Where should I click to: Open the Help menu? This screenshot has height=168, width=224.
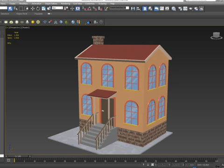point(112,4)
